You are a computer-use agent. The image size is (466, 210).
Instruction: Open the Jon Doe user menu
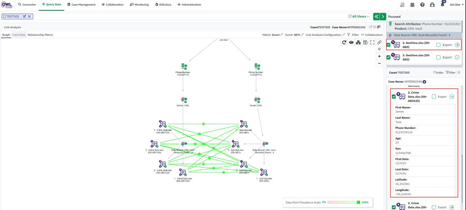456,5
